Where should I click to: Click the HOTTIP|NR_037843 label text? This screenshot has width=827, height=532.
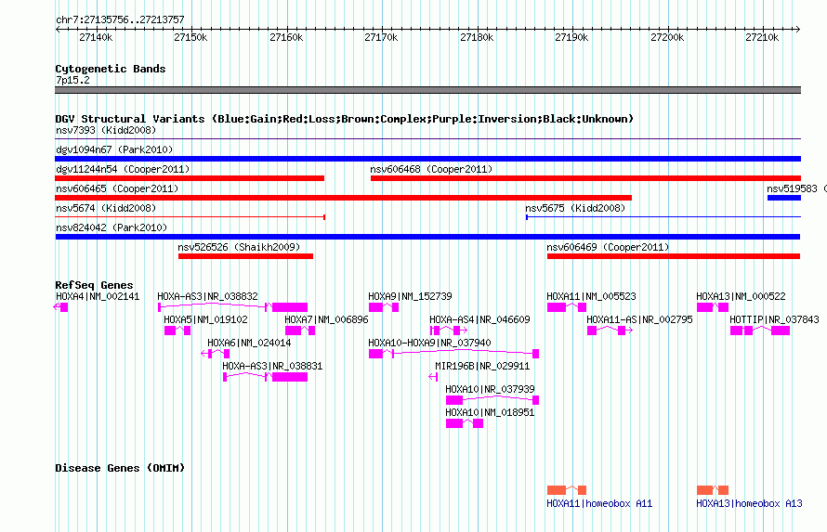pyautogui.click(x=774, y=319)
